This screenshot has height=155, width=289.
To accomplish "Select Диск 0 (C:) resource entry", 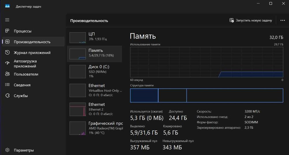I will click(x=95, y=71).
